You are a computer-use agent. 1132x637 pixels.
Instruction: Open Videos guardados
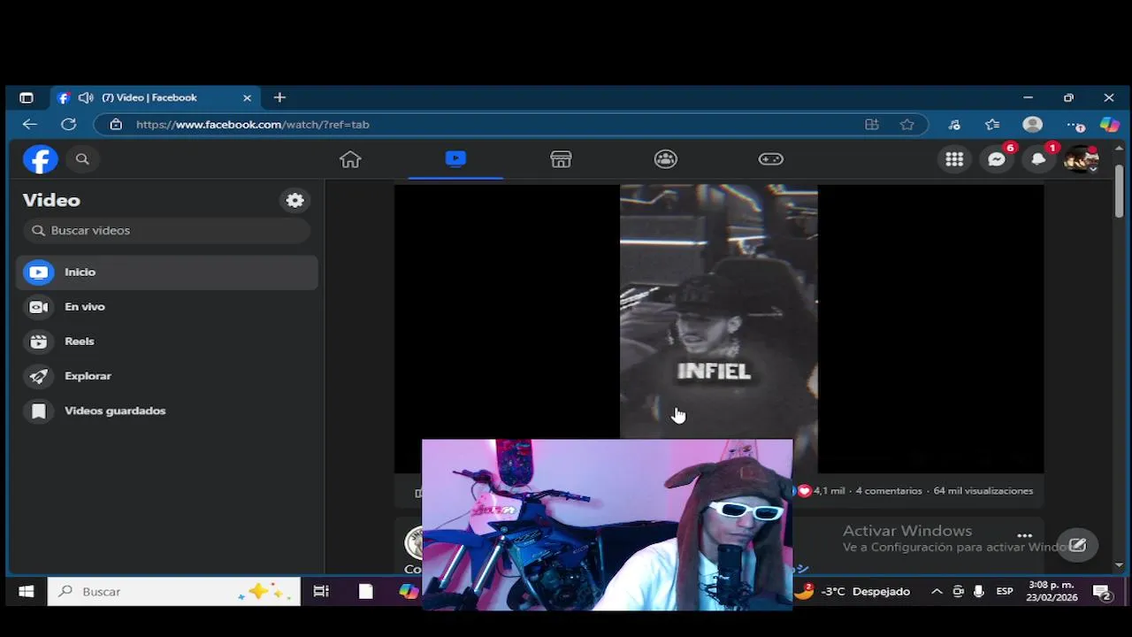pos(166,411)
